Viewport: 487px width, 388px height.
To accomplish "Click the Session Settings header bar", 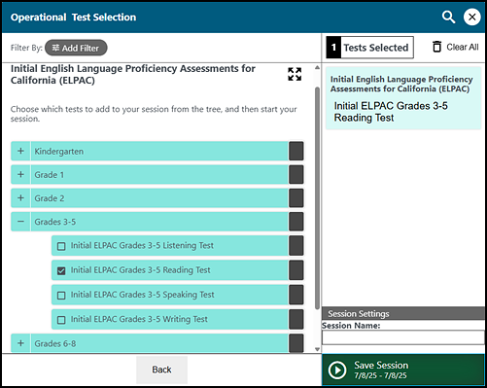I will pos(403,313).
